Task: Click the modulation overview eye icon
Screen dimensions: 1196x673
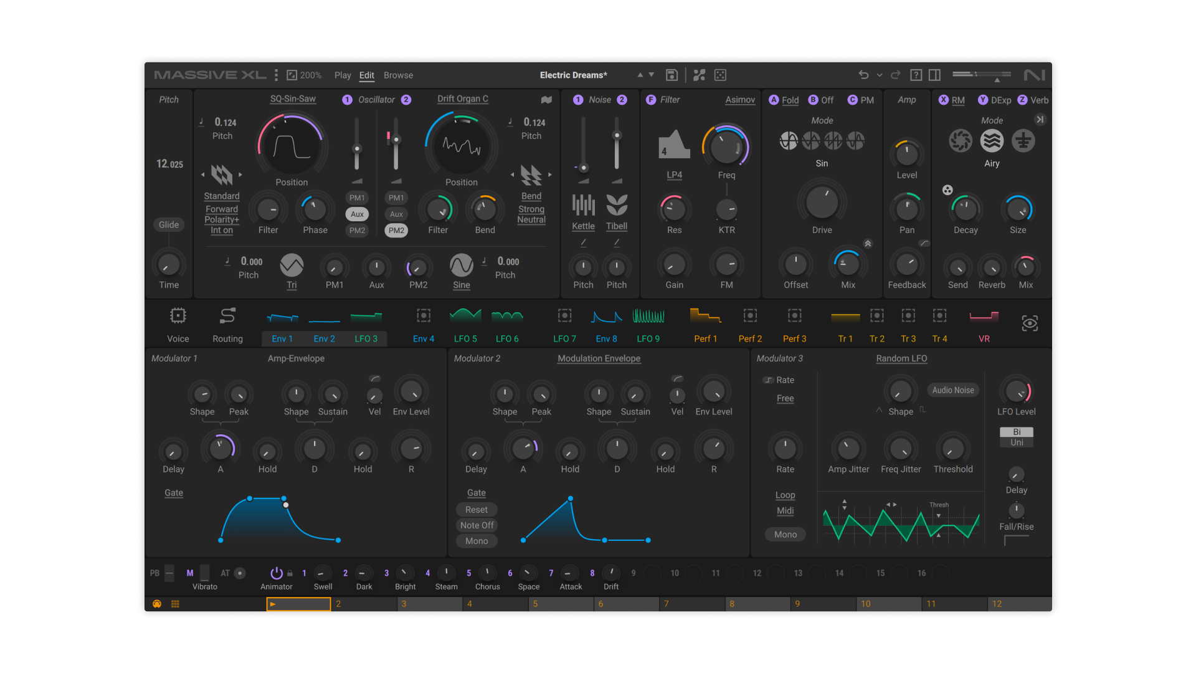Action: point(1030,323)
